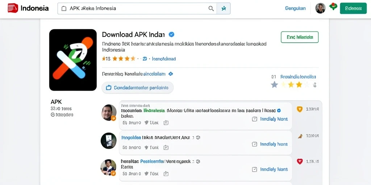Click the gray badge after the Peerleentar review title

coord(198,162)
